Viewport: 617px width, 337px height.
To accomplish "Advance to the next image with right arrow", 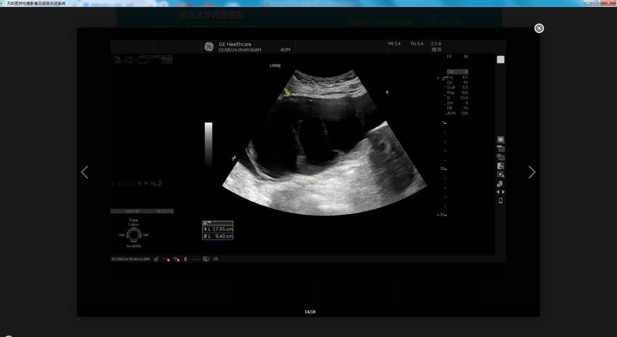I will pyautogui.click(x=532, y=172).
